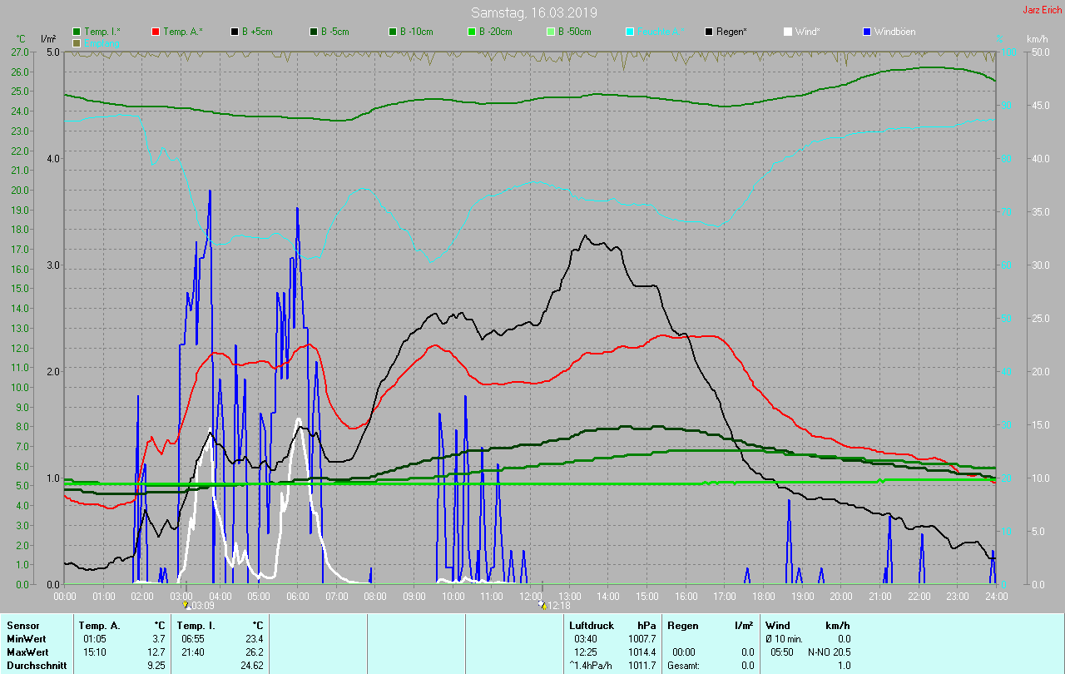This screenshot has width=1065, height=674.
Task: Click the red Temp. A. legend square
Action: coord(156,32)
